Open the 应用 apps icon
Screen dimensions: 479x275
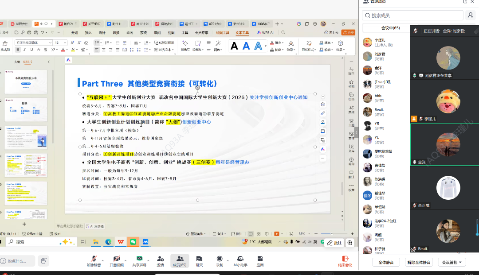[260, 259]
